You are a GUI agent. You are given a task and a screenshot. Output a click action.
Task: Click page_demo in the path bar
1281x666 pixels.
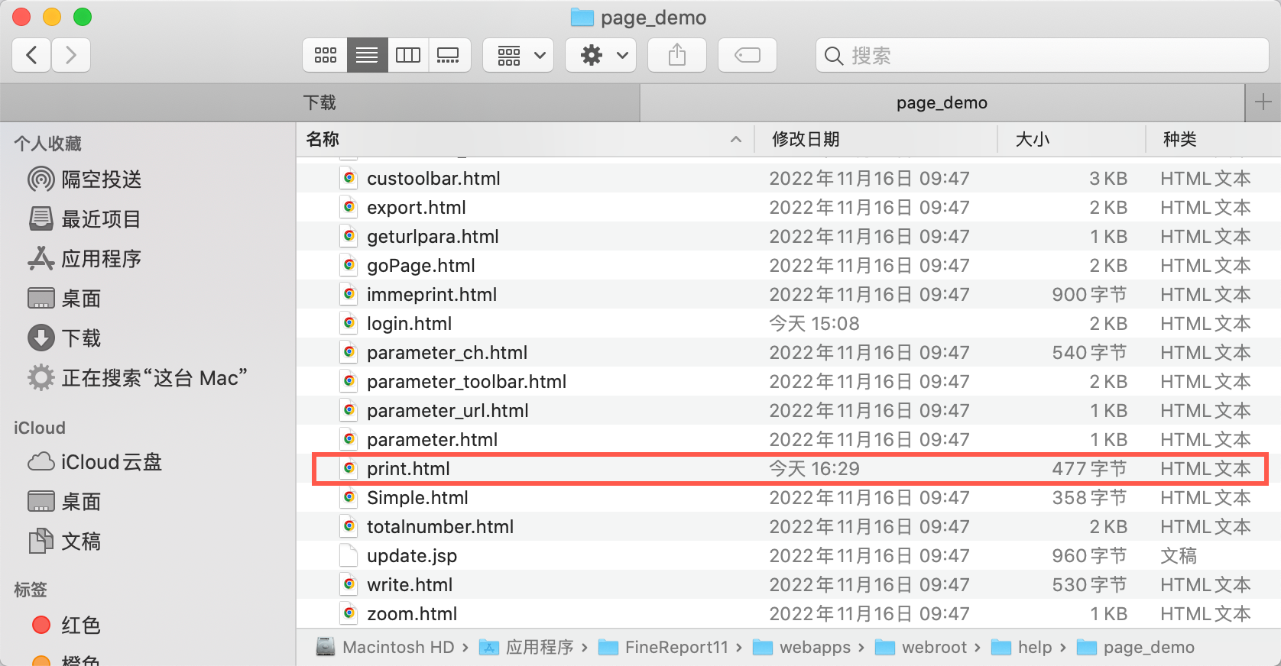(x=1135, y=647)
